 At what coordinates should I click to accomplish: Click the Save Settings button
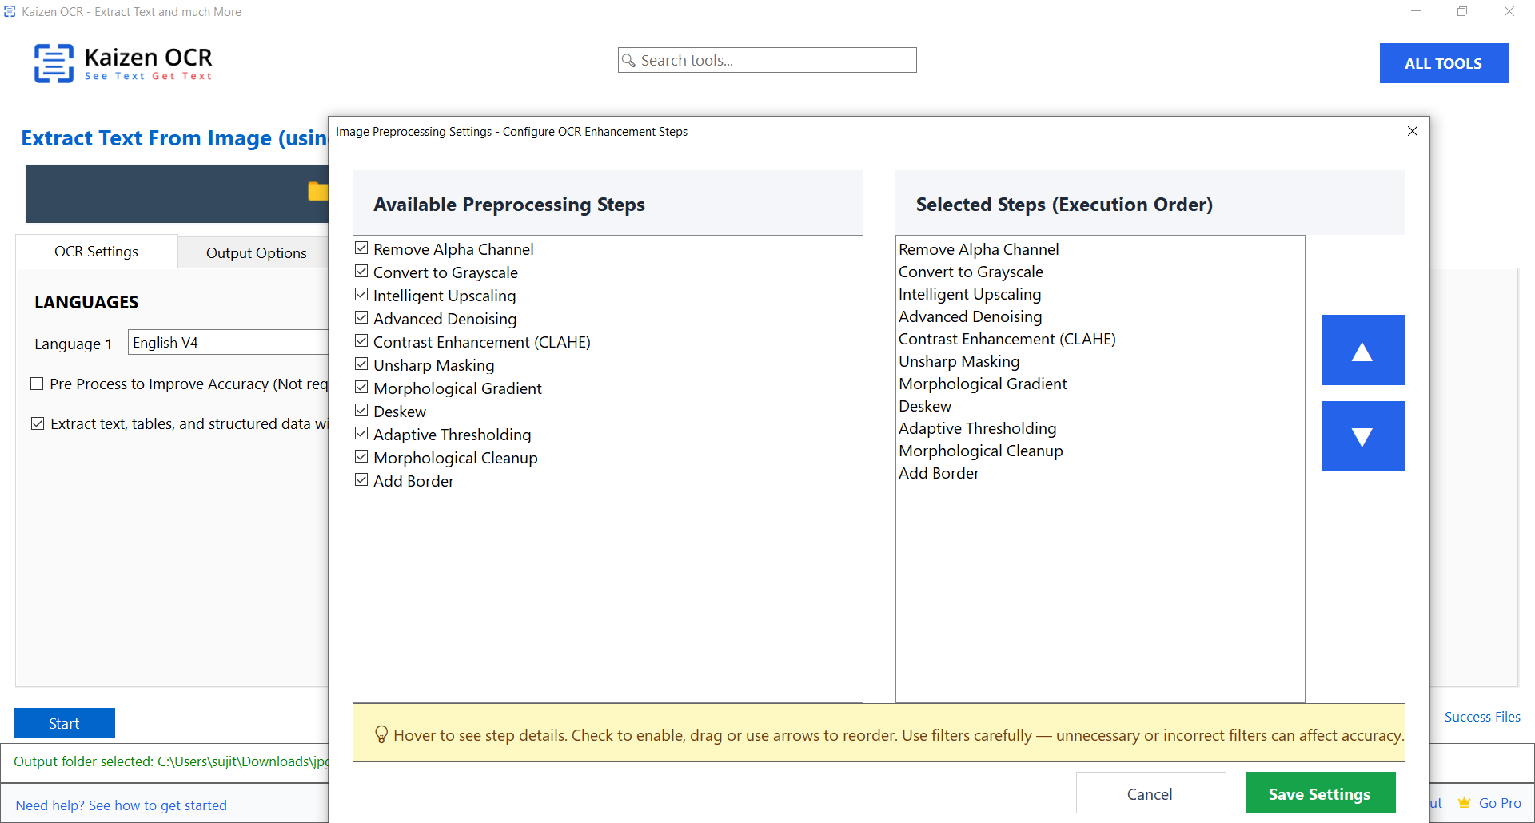pyautogui.click(x=1319, y=793)
